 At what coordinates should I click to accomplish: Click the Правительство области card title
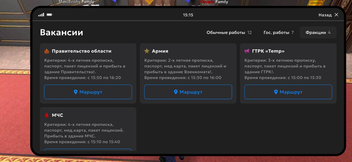[x=82, y=51]
